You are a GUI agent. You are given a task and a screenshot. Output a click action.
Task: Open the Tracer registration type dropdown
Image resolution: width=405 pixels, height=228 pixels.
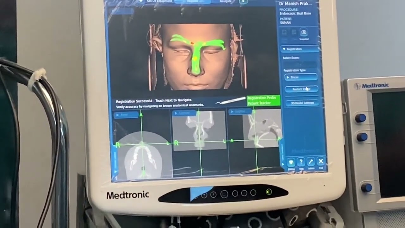click(x=301, y=77)
